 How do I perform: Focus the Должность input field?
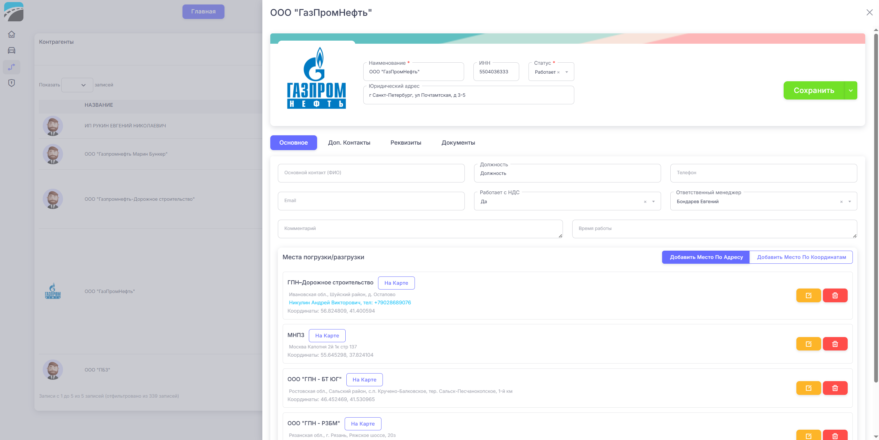click(x=567, y=173)
